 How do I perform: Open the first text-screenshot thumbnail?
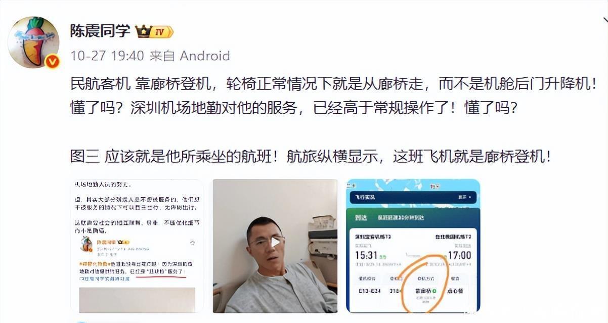[x=137, y=246]
